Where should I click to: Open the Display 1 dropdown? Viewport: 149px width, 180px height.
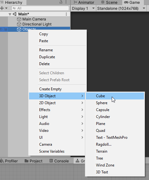point(83,8)
